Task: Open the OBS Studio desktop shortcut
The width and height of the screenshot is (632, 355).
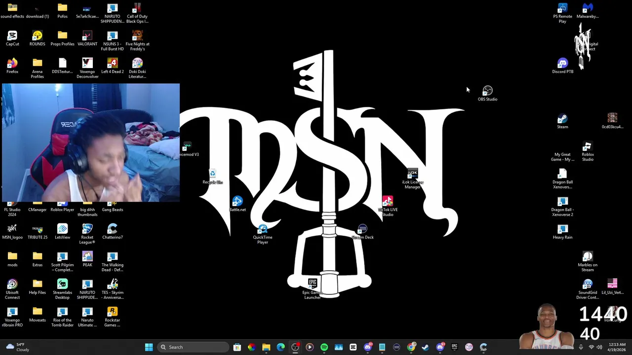Action: click(x=487, y=93)
